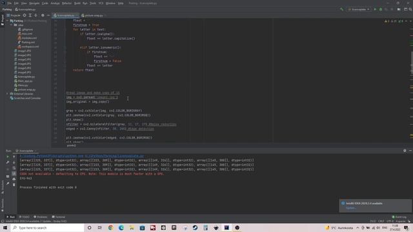413x232 pixels.
Task: Toggle scroll to end in Run console
Action: tap(14, 173)
